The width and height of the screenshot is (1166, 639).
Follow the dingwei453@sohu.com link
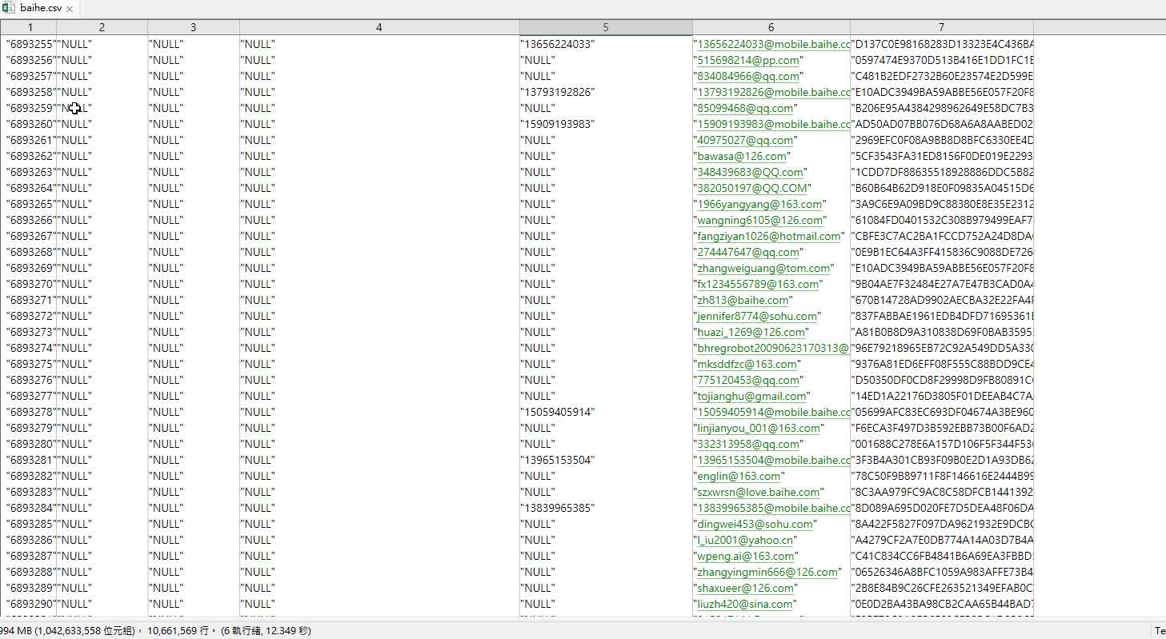point(755,525)
